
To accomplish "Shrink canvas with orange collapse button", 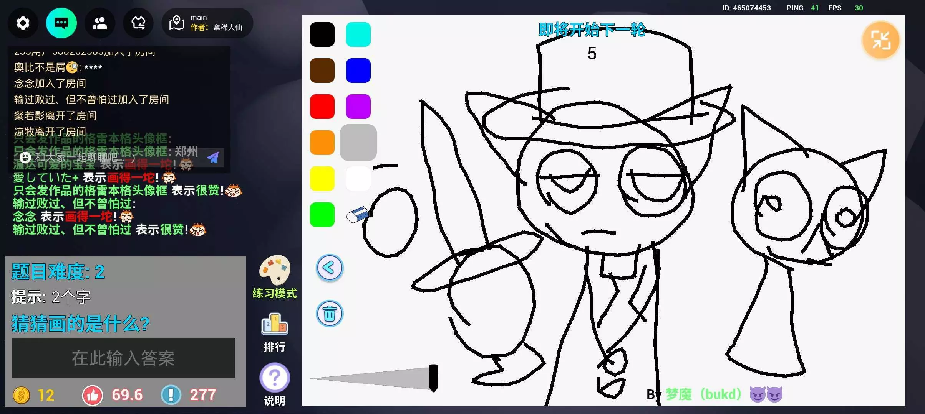I will (x=880, y=40).
